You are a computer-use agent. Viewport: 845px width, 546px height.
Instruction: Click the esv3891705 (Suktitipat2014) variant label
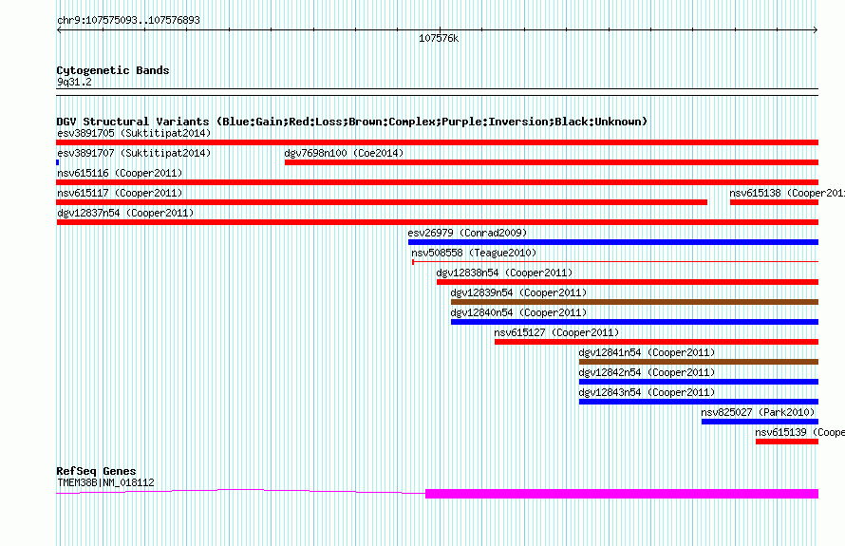134,133
